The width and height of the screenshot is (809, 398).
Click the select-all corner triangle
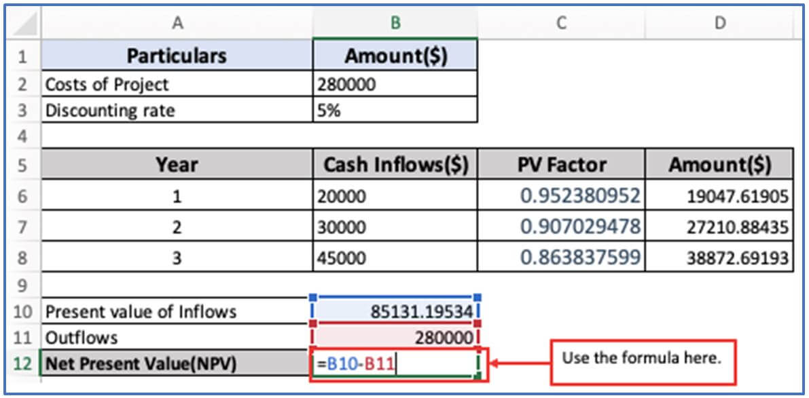pyautogui.click(x=23, y=22)
